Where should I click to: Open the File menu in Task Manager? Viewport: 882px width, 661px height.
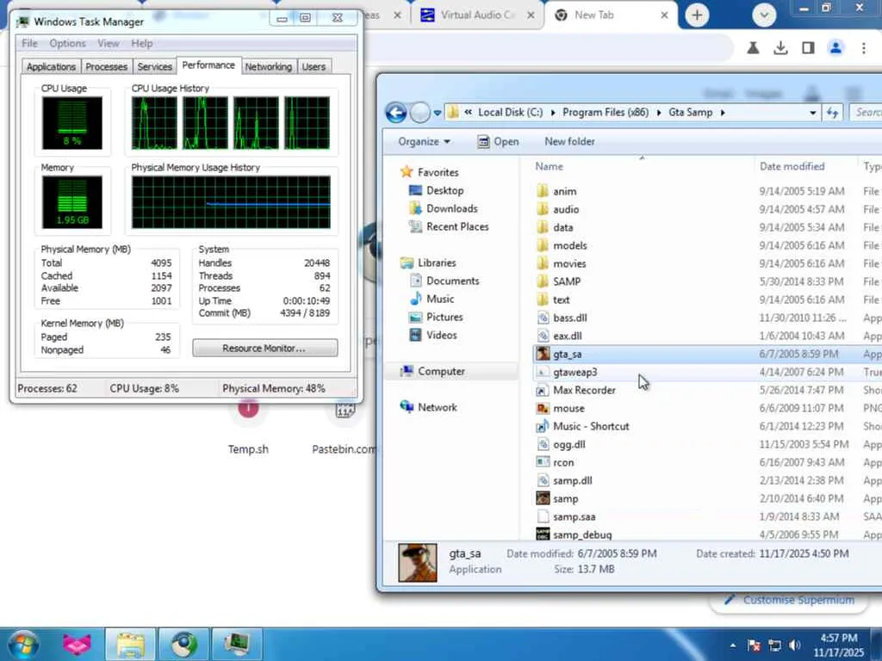[x=29, y=43]
